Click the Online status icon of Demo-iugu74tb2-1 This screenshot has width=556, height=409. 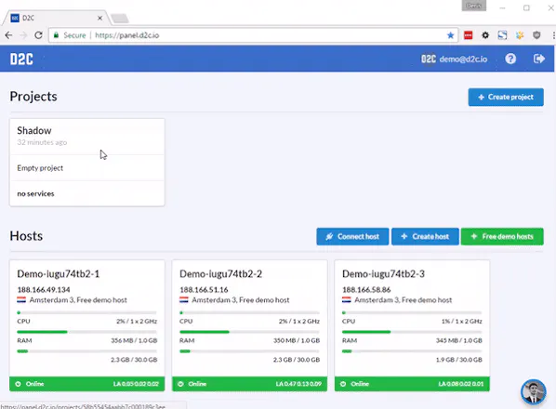(x=18, y=384)
